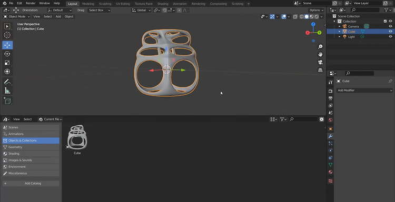Collapse the Collection tree in outliner

pos(334,22)
